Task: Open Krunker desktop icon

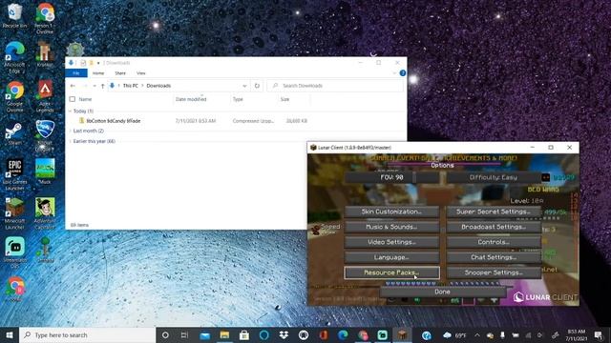Action: [x=45, y=54]
